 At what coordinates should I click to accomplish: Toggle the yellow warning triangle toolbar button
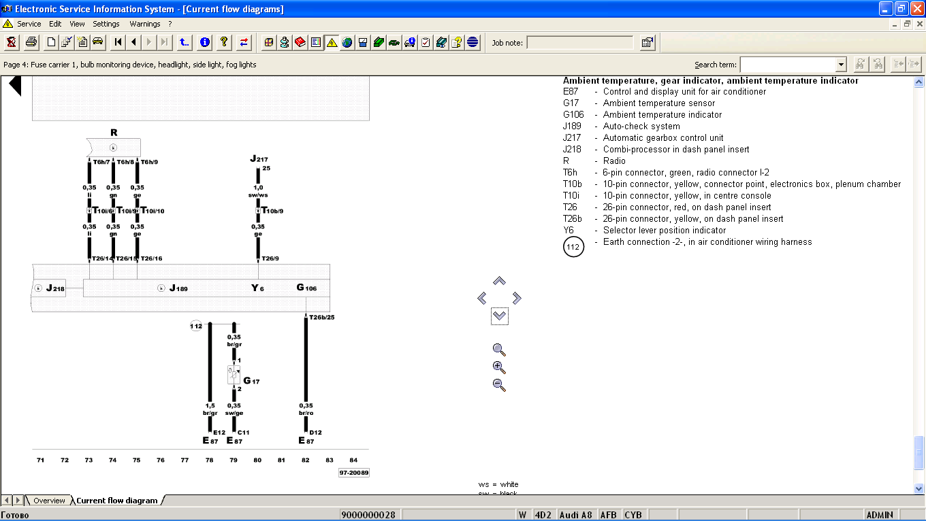point(332,42)
